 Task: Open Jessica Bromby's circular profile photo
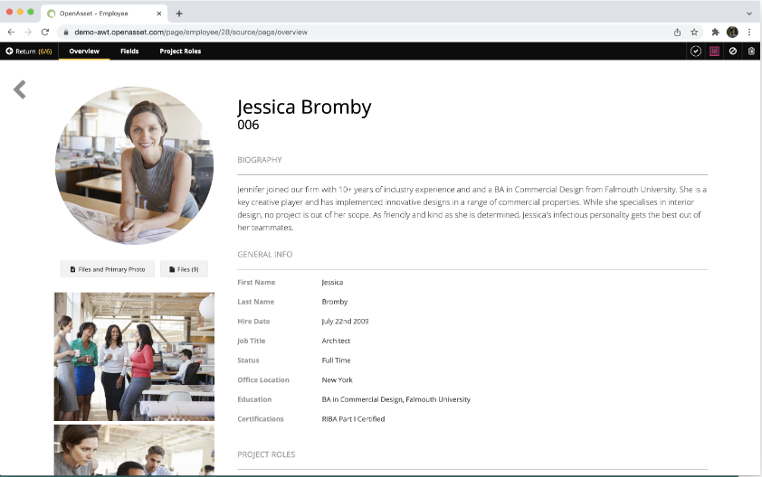134,165
